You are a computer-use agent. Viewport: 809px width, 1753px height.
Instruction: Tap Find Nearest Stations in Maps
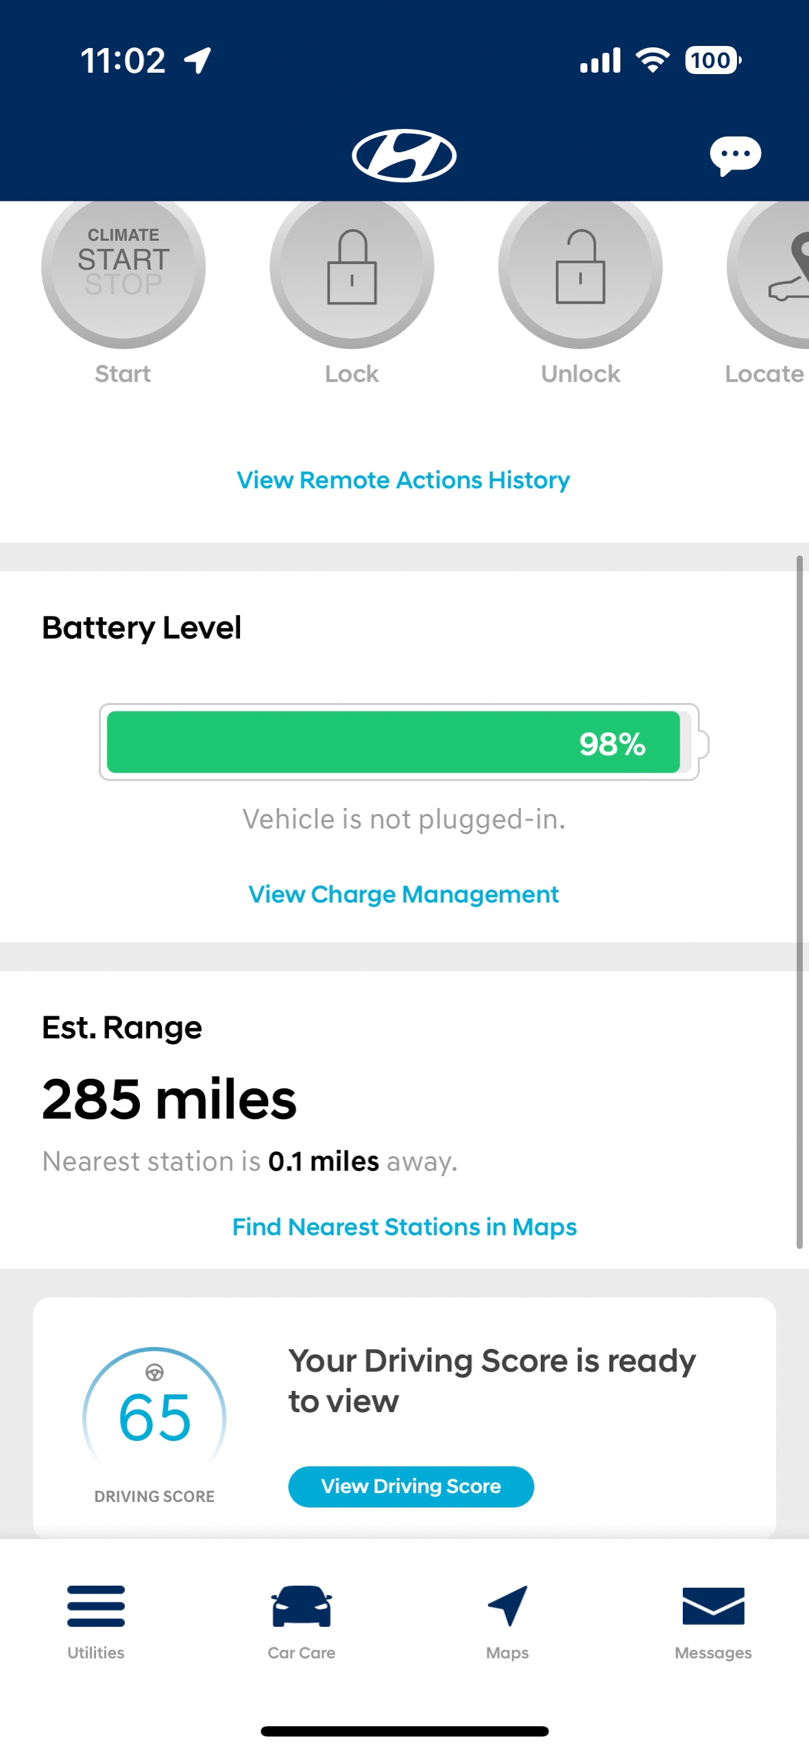[x=404, y=1226]
